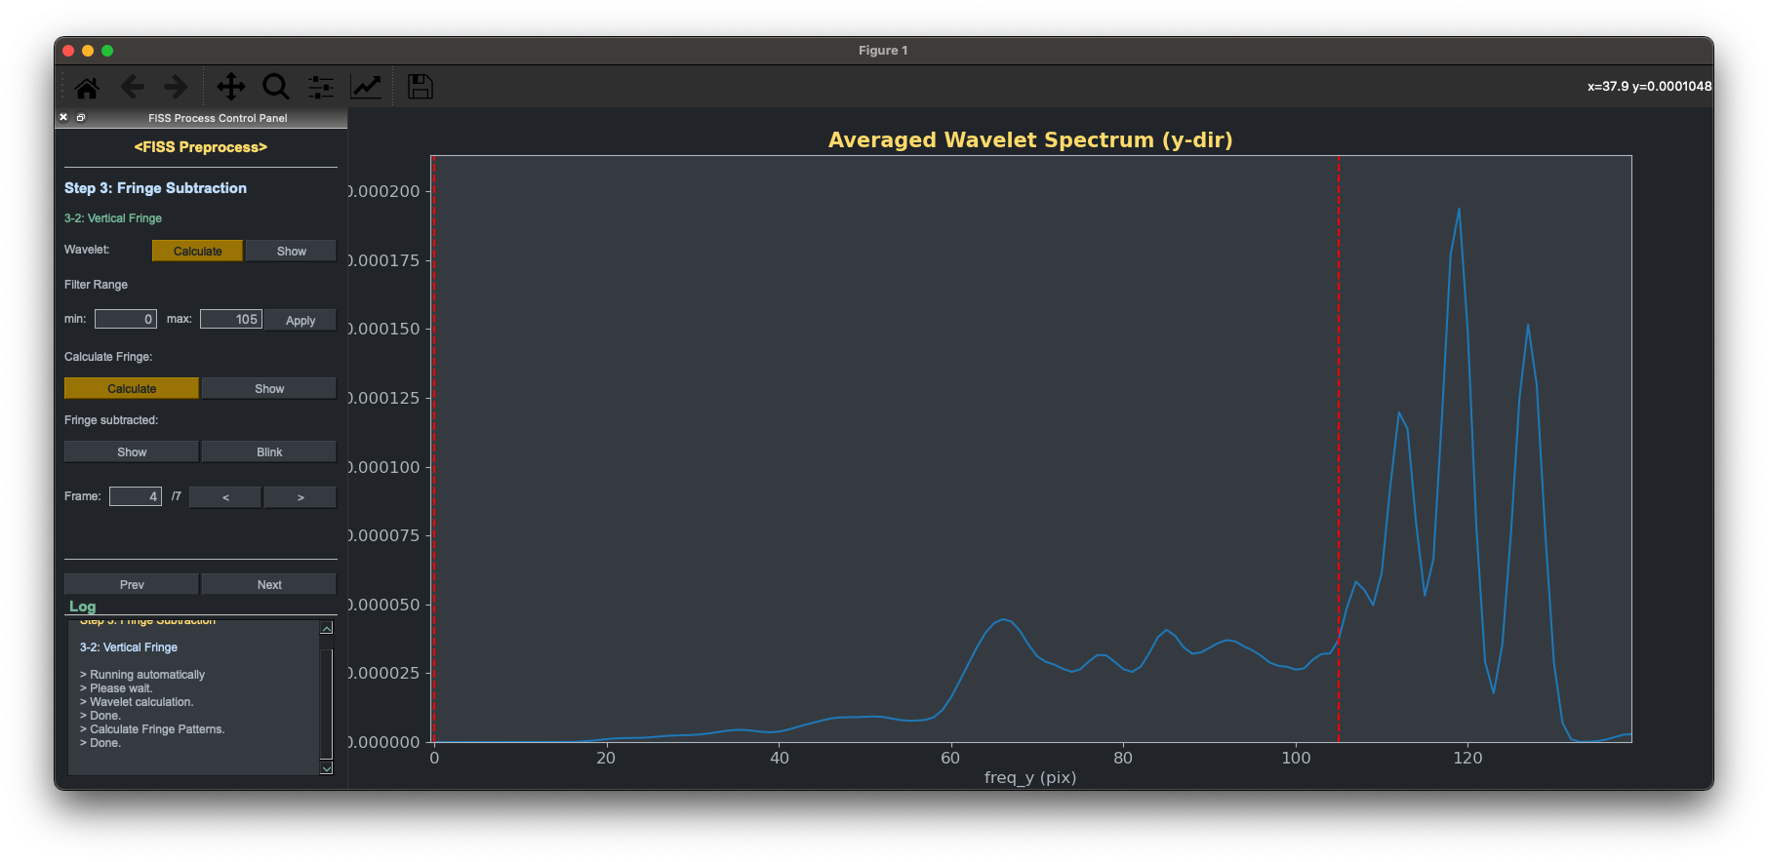Go to next frame with > button

[301, 497]
